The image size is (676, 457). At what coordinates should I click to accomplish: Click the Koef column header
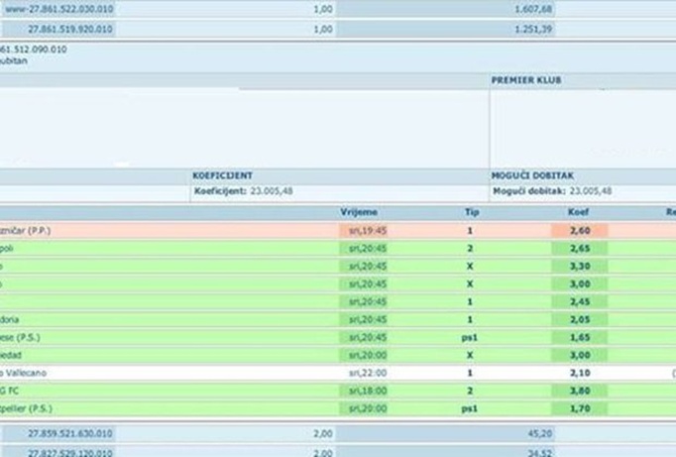(x=578, y=212)
